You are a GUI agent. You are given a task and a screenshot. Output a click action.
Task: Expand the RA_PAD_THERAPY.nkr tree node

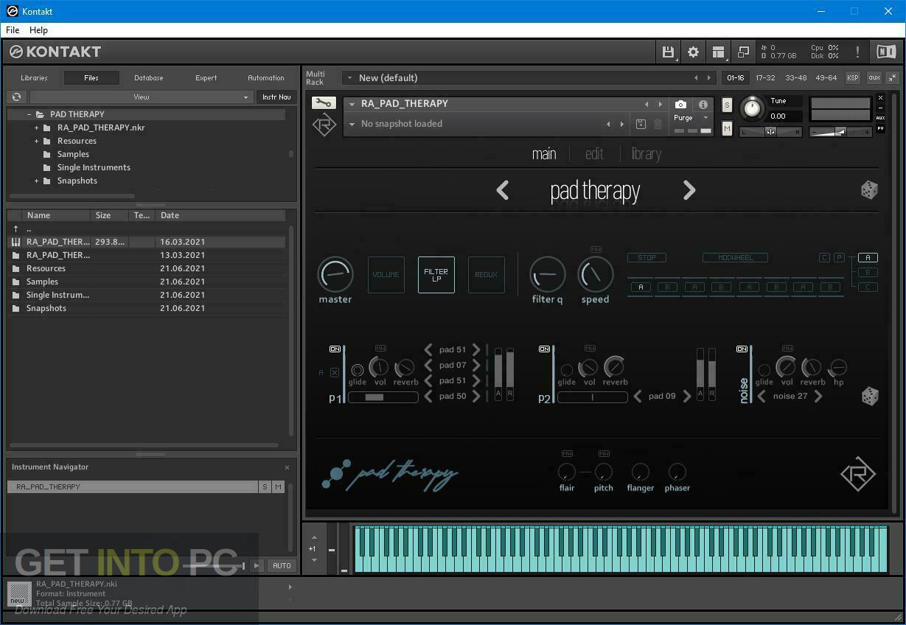pos(36,128)
